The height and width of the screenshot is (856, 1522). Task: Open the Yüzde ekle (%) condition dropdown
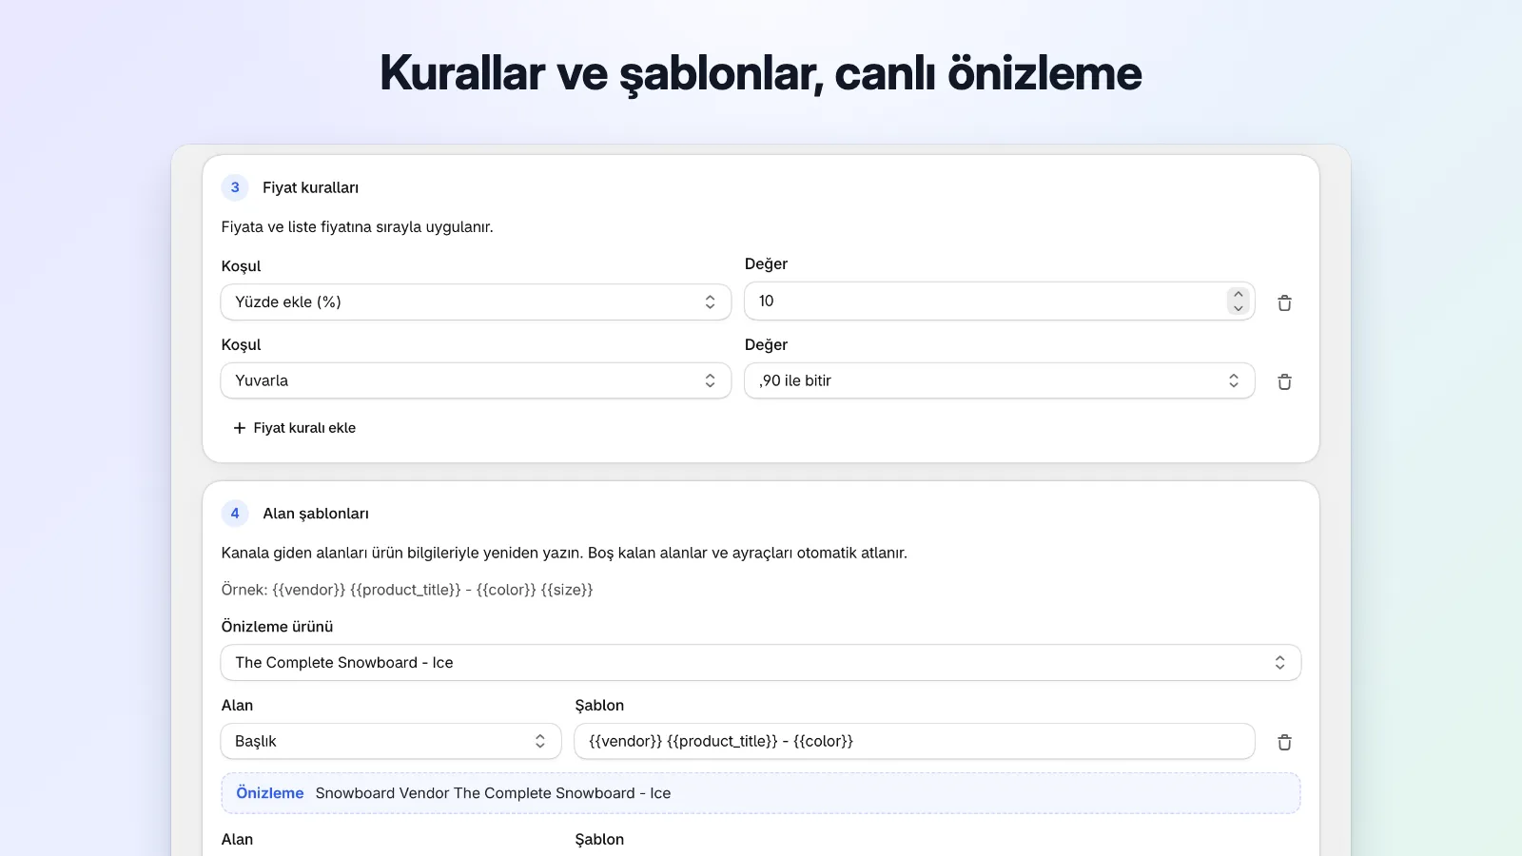(x=476, y=302)
